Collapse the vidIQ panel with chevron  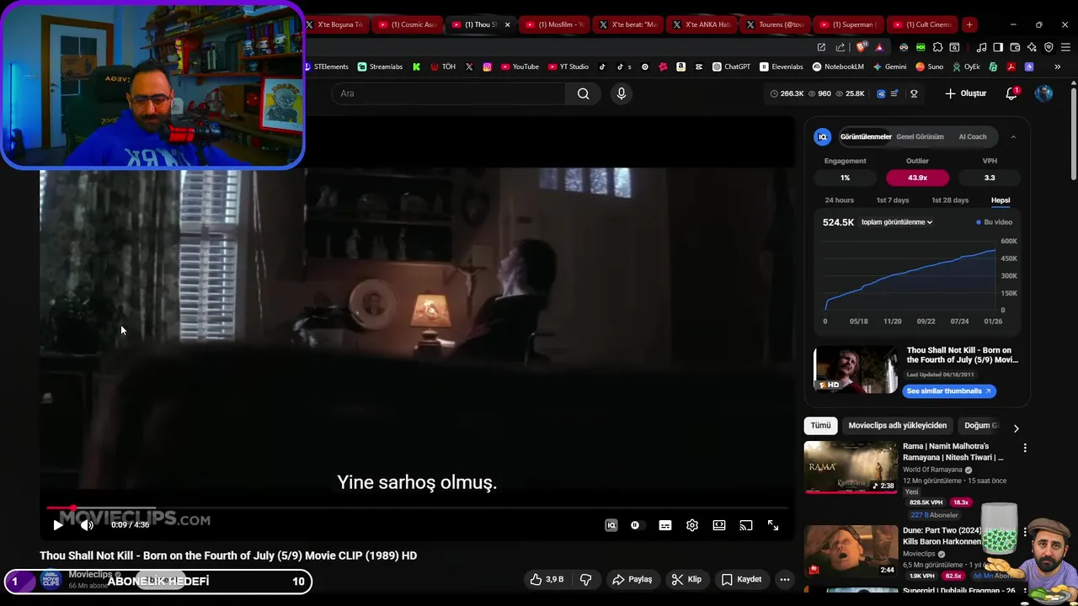(1013, 136)
